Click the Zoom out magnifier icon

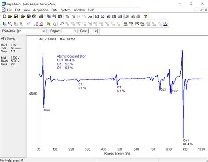tap(54, 24)
